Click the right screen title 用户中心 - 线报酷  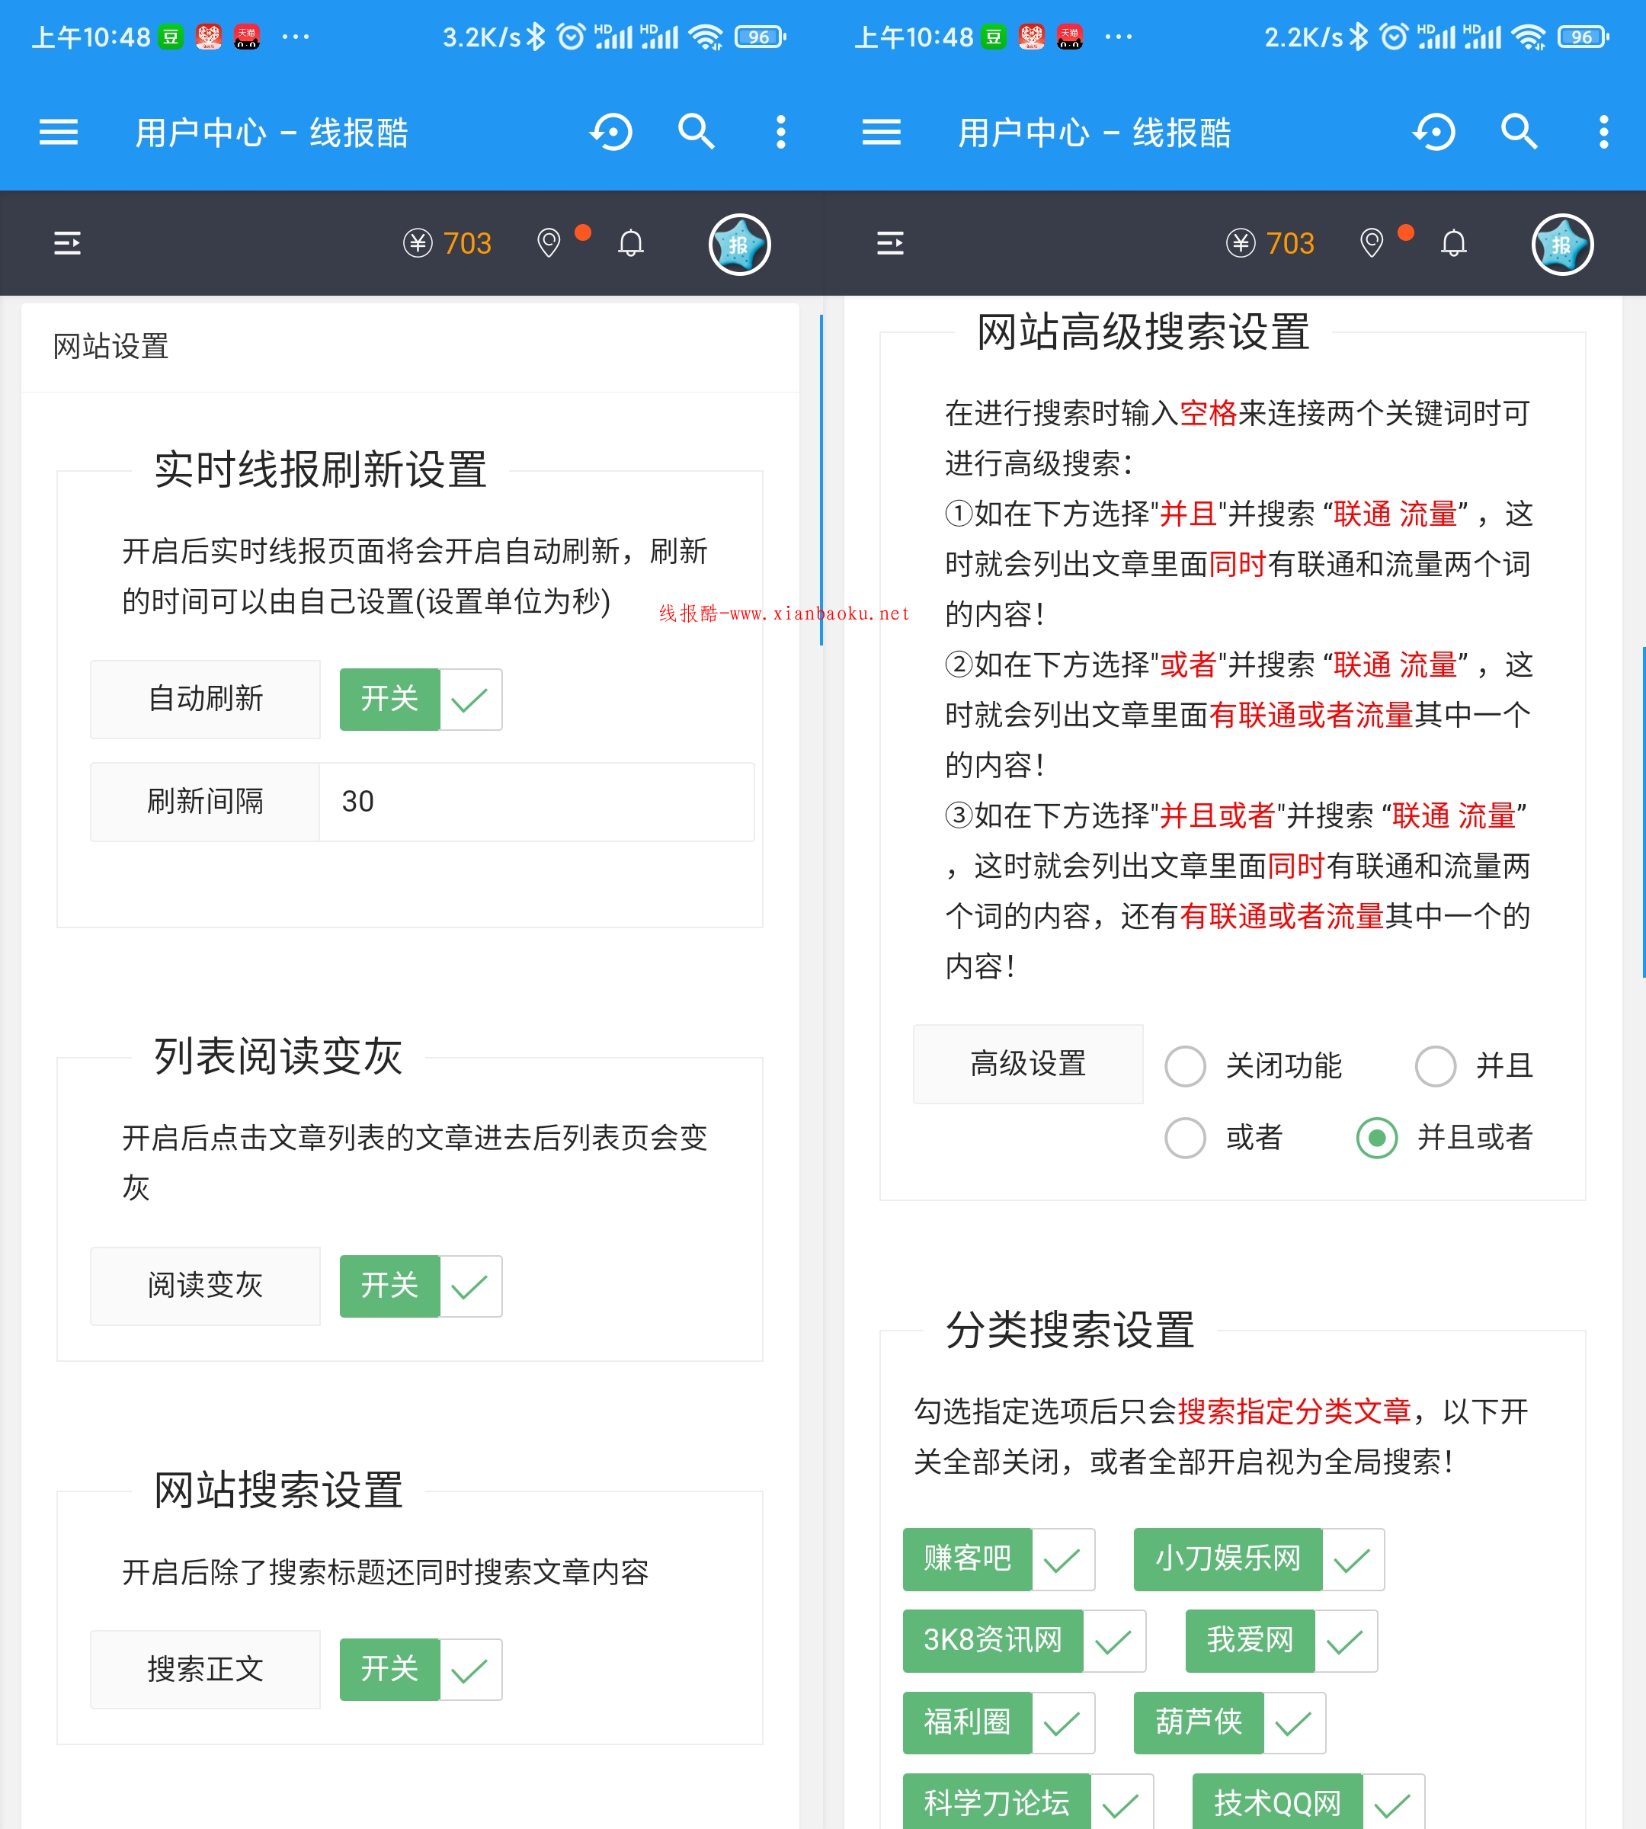coord(1094,133)
